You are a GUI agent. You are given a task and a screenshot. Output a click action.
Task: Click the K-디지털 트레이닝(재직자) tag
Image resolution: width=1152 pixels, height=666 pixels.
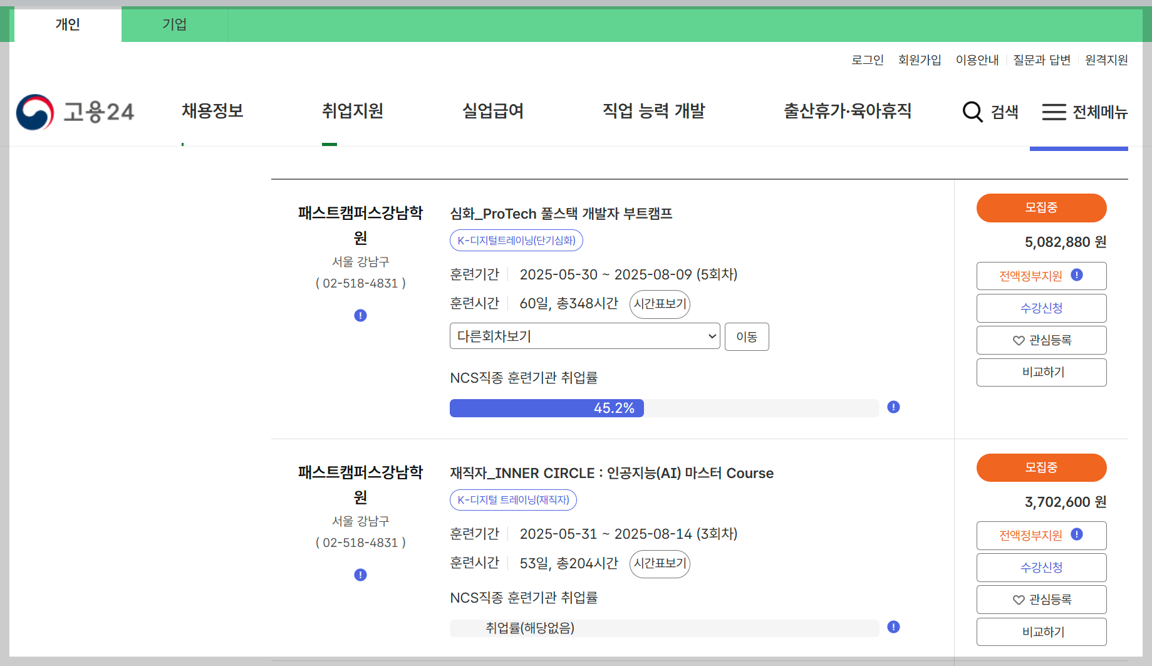514,500
